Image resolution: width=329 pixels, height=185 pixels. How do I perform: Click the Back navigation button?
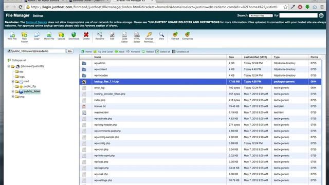[120, 51]
